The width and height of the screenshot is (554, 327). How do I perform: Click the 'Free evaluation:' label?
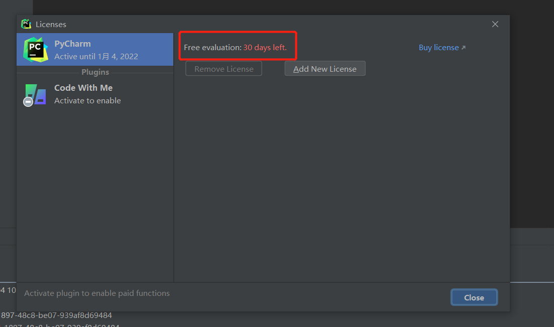212,47
